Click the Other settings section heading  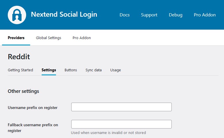[23, 91]
